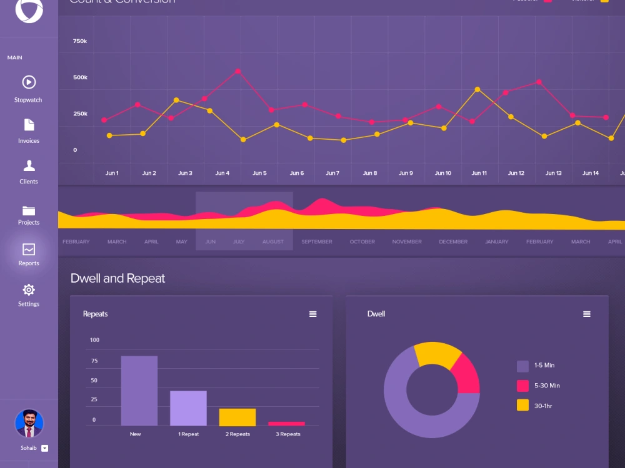Select MAY on the timeline
Image resolution: width=625 pixels, height=468 pixels.
(182, 241)
